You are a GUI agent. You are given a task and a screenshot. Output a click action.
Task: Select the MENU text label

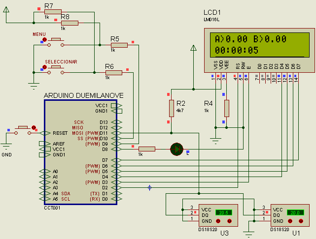coord(39,34)
